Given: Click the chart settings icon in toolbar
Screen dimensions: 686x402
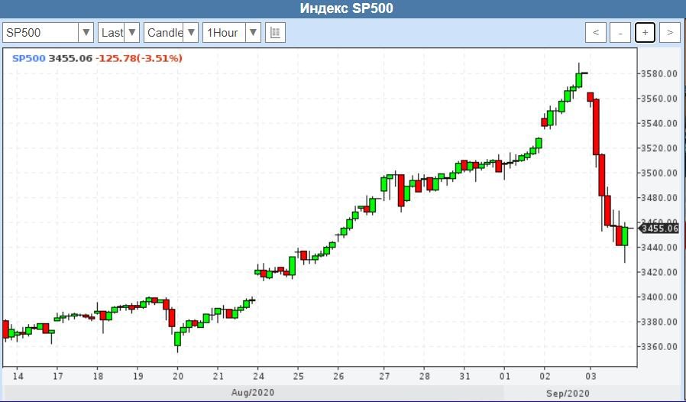Looking at the screenshot, I should coord(275,33).
